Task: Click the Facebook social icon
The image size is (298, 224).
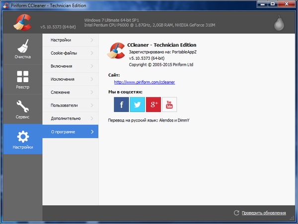Action: pos(121,104)
